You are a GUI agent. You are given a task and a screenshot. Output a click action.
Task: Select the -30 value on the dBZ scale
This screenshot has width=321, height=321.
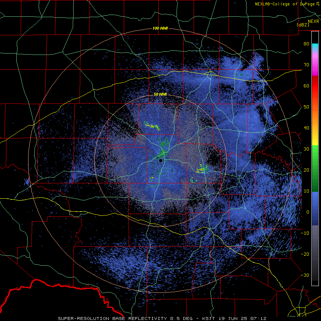click(x=305, y=275)
